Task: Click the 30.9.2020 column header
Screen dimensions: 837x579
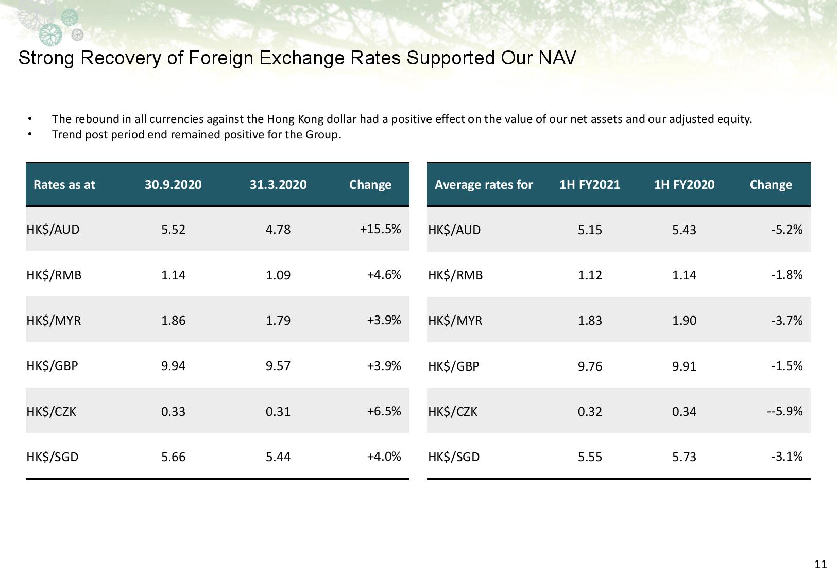Action: (173, 185)
